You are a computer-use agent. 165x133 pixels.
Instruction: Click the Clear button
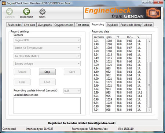point(22,82)
